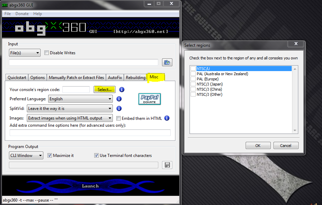Viewport: 322px width, 205px height.
Task: Click the info icon beside SplitVid
Action: coord(119,108)
